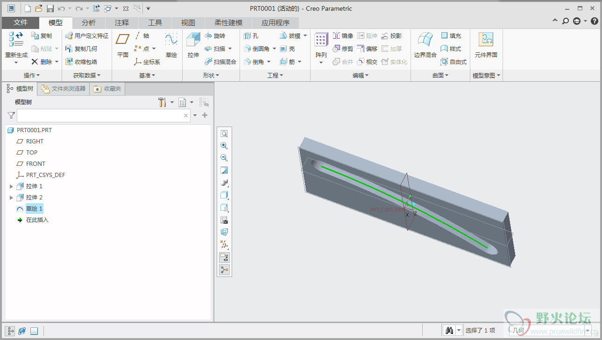Click the Swept Blend (扫描混合) tool
The image size is (602, 340).
(220, 62)
